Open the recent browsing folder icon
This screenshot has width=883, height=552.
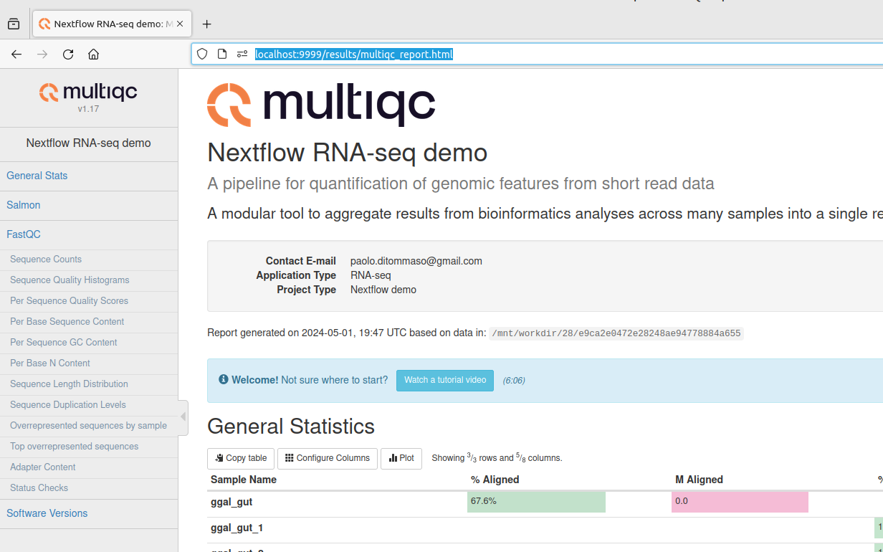[14, 24]
